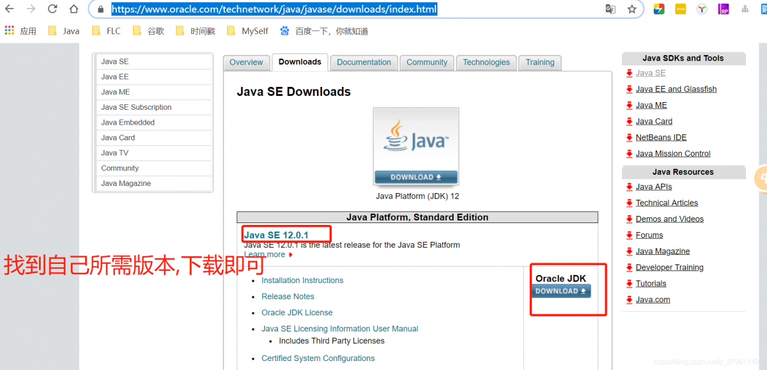Open the 应用 apps grid shortcut
This screenshot has height=370, width=767.
pyautogui.click(x=20, y=31)
